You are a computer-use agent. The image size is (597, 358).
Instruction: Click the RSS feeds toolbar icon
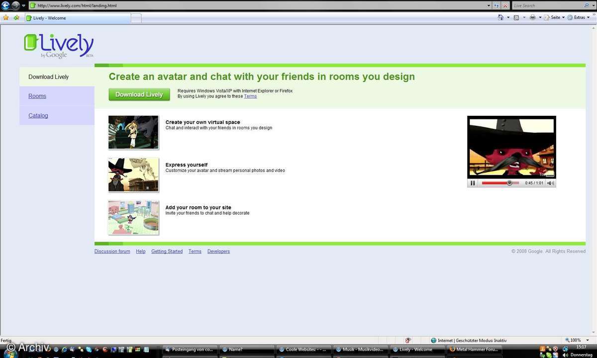point(516,17)
